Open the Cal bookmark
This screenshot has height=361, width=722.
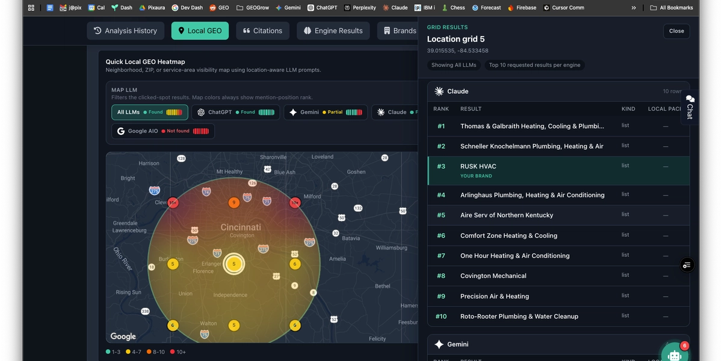pyautogui.click(x=96, y=8)
